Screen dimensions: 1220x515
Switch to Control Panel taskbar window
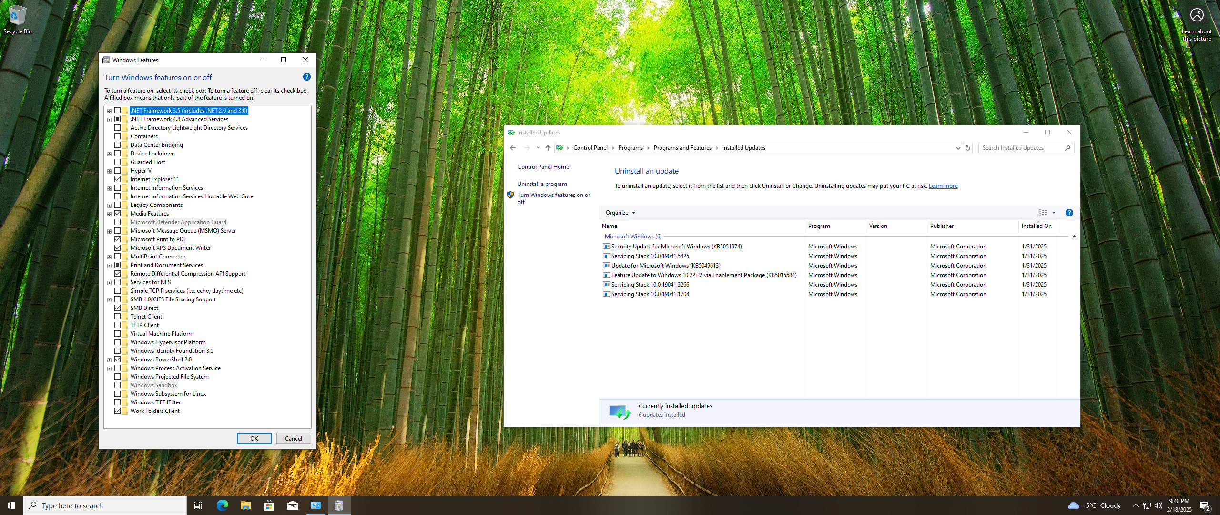[x=315, y=505]
